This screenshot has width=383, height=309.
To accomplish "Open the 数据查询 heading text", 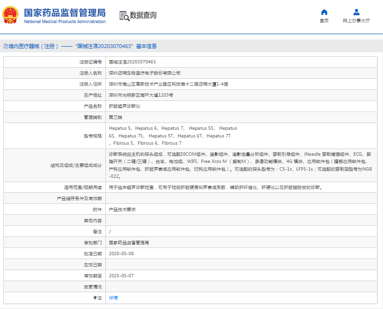I will [143, 15].
